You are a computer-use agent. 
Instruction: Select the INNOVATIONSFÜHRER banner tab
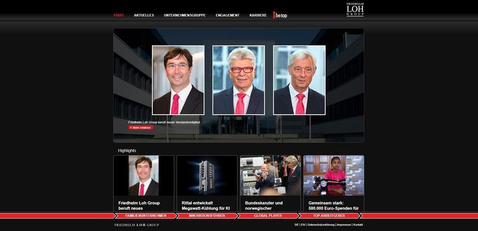(207, 216)
